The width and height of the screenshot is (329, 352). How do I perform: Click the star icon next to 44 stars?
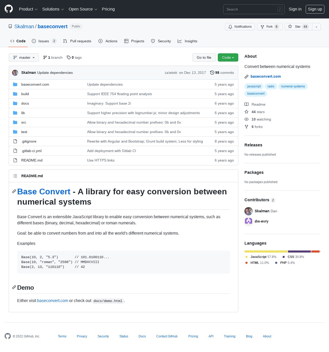(246, 112)
